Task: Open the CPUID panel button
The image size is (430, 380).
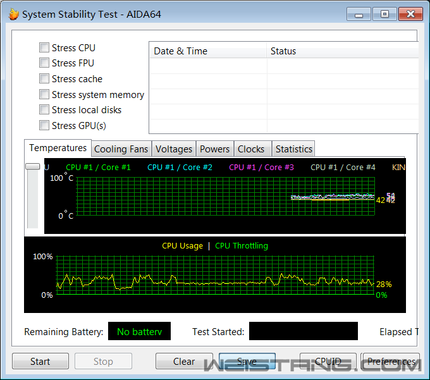Action: coord(328,362)
